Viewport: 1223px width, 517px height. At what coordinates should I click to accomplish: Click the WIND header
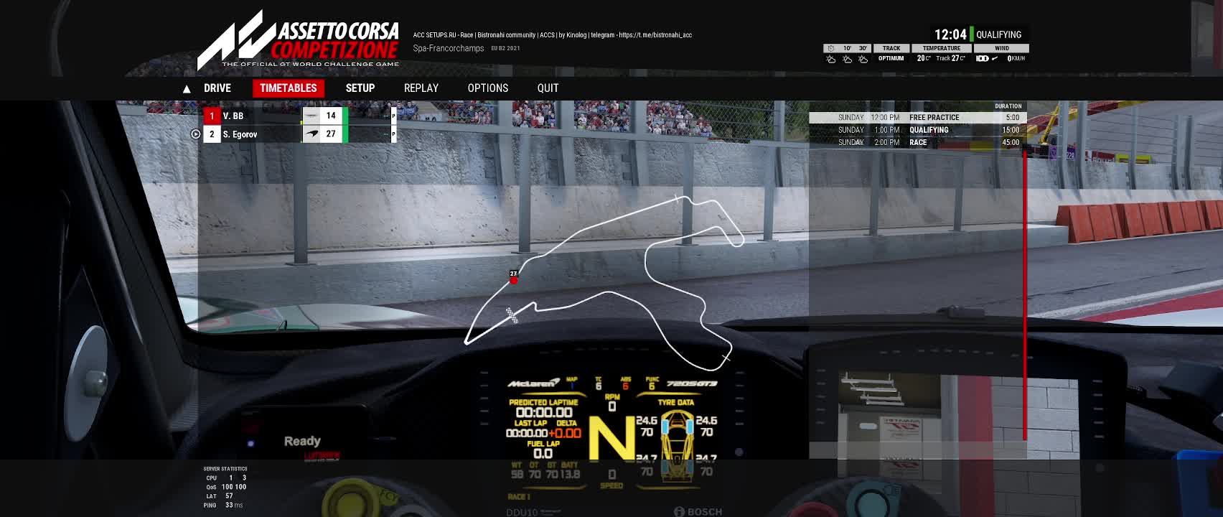pyautogui.click(x=1002, y=48)
